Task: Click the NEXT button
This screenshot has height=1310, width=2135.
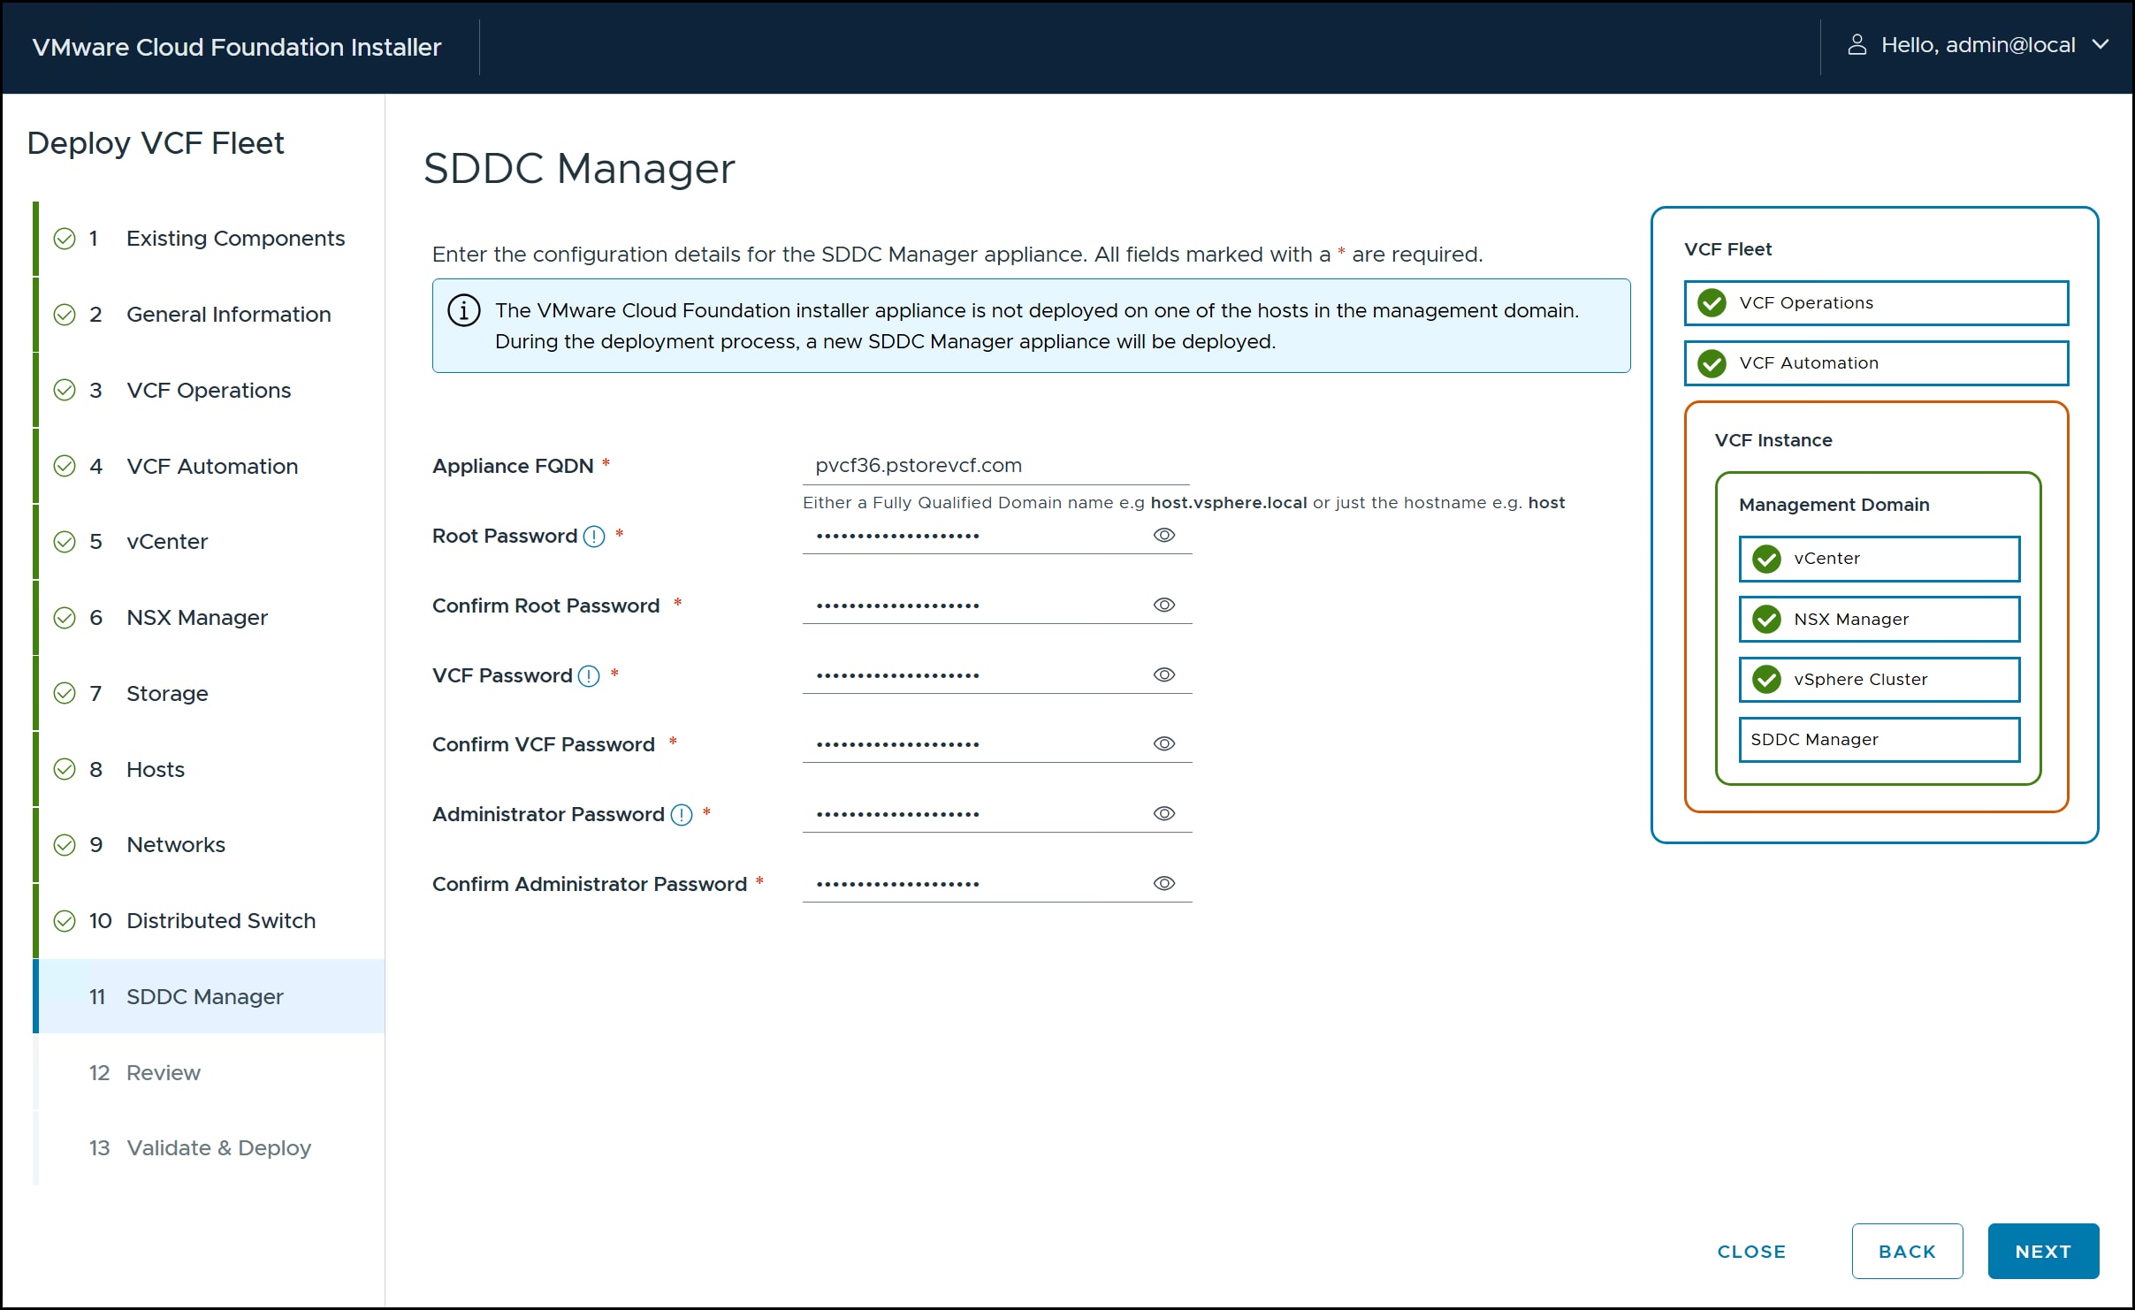Action: 2043,1252
